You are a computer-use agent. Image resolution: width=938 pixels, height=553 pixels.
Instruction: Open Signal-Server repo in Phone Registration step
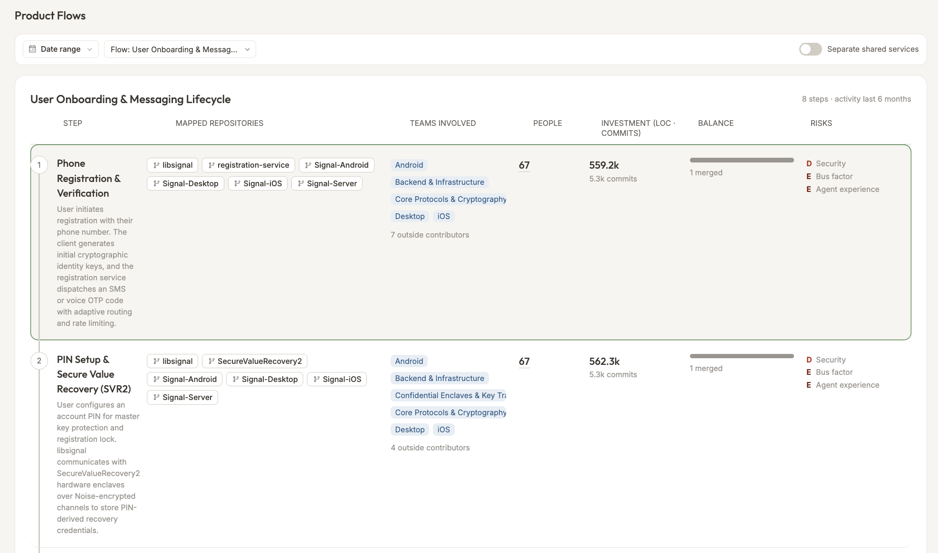(327, 183)
